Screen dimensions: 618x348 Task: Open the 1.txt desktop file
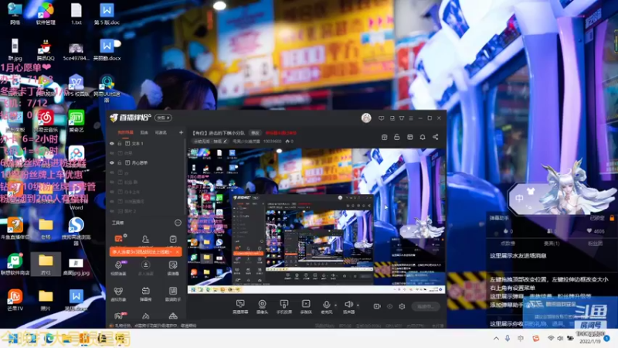click(76, 14)
